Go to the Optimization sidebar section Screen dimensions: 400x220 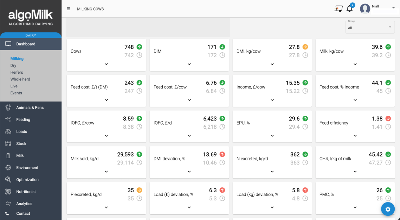pos(27,180)
